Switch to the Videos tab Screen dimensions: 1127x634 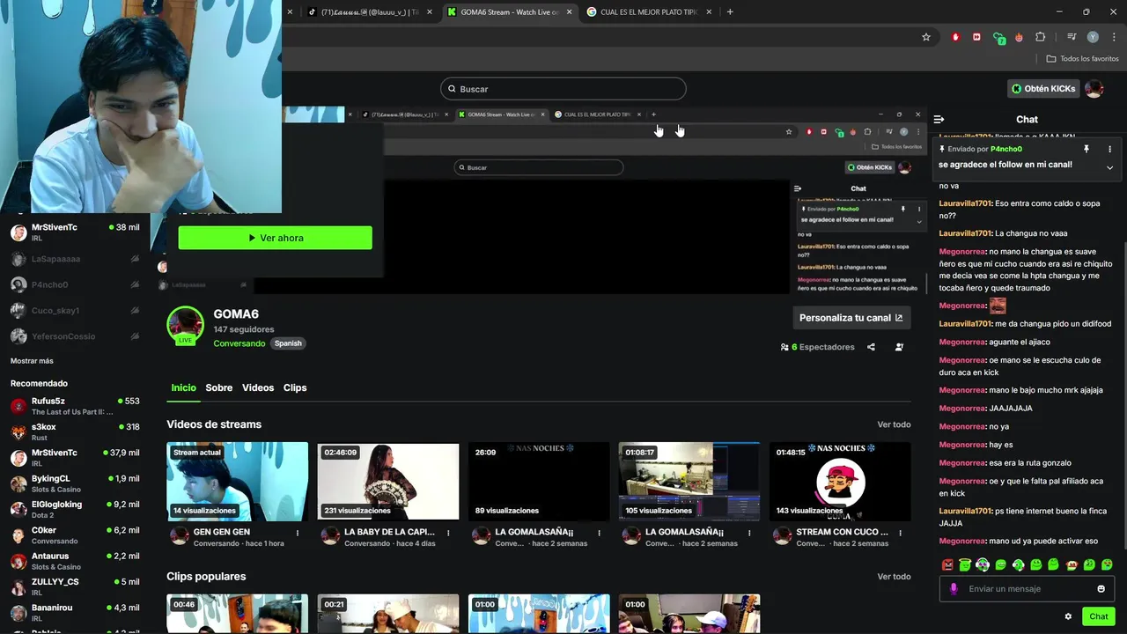click(258, 387)
